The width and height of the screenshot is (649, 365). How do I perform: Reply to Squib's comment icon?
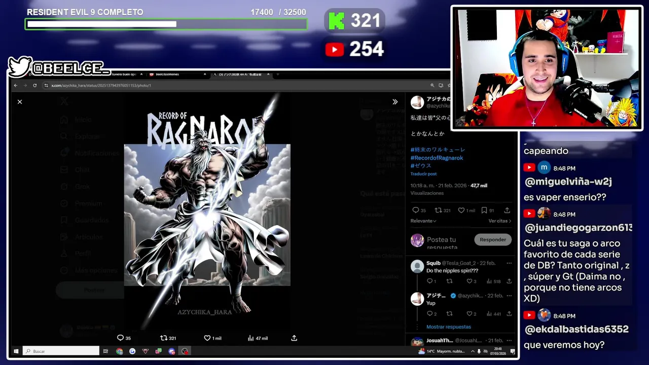coord(431,281)
